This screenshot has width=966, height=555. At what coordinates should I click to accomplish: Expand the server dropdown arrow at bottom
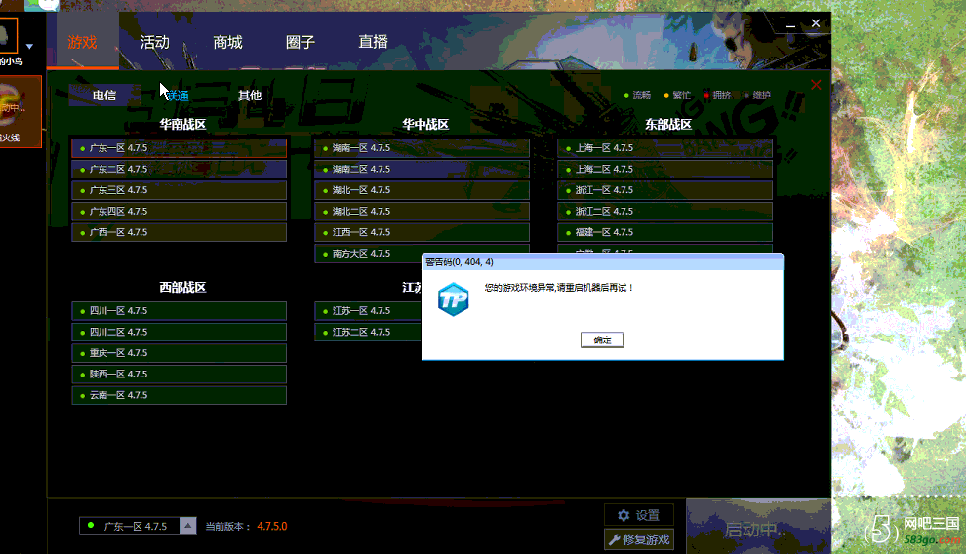tap(188, 526)
